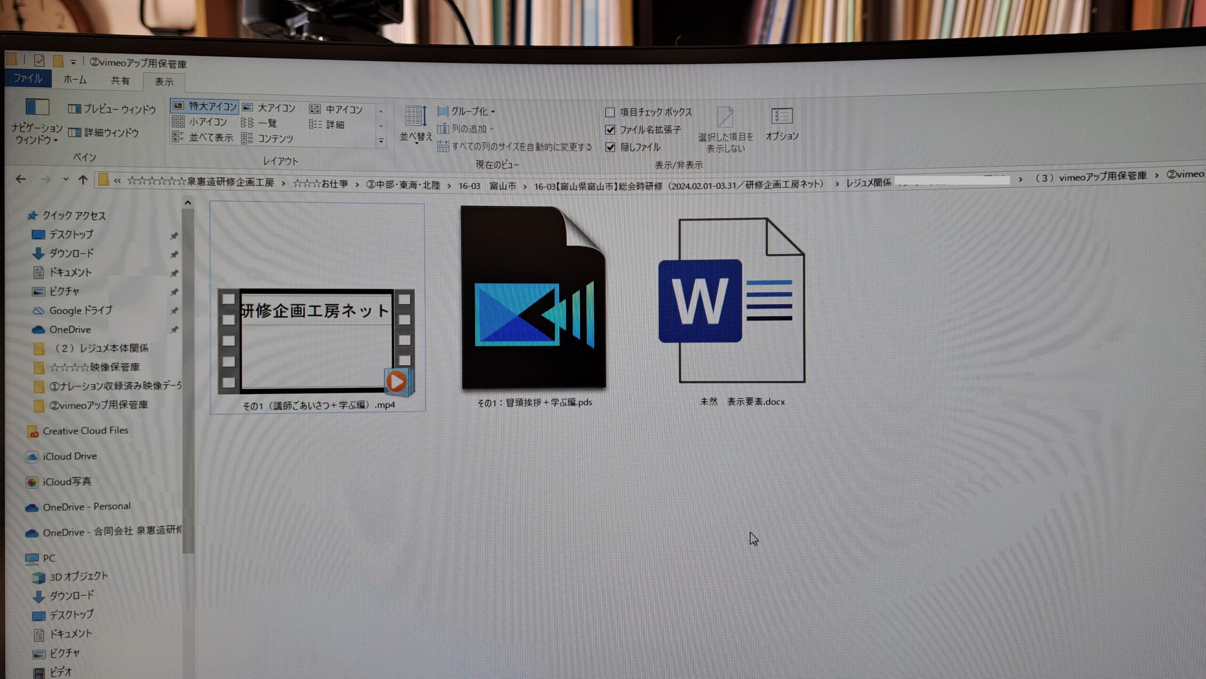Select その1：冒頭挨拶＋学ぶ編.pds project file
Image resolution: width=1206 pixels, height=679 pixels.
(534, 306)
